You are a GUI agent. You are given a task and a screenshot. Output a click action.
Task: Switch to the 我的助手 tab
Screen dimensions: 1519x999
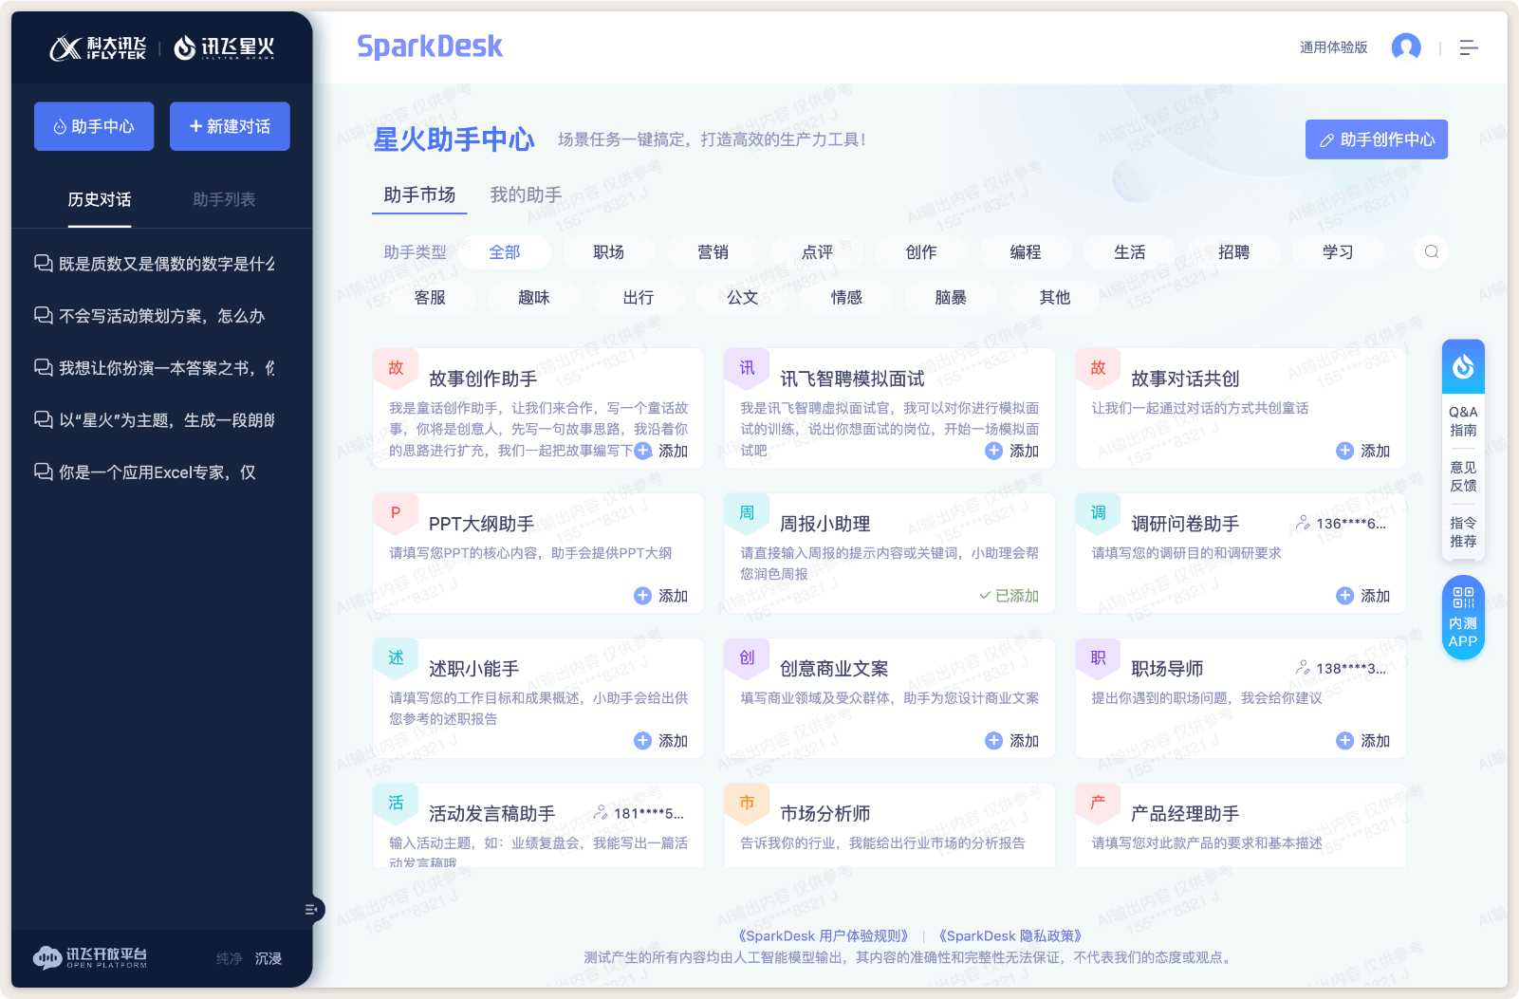click(525, 195)
